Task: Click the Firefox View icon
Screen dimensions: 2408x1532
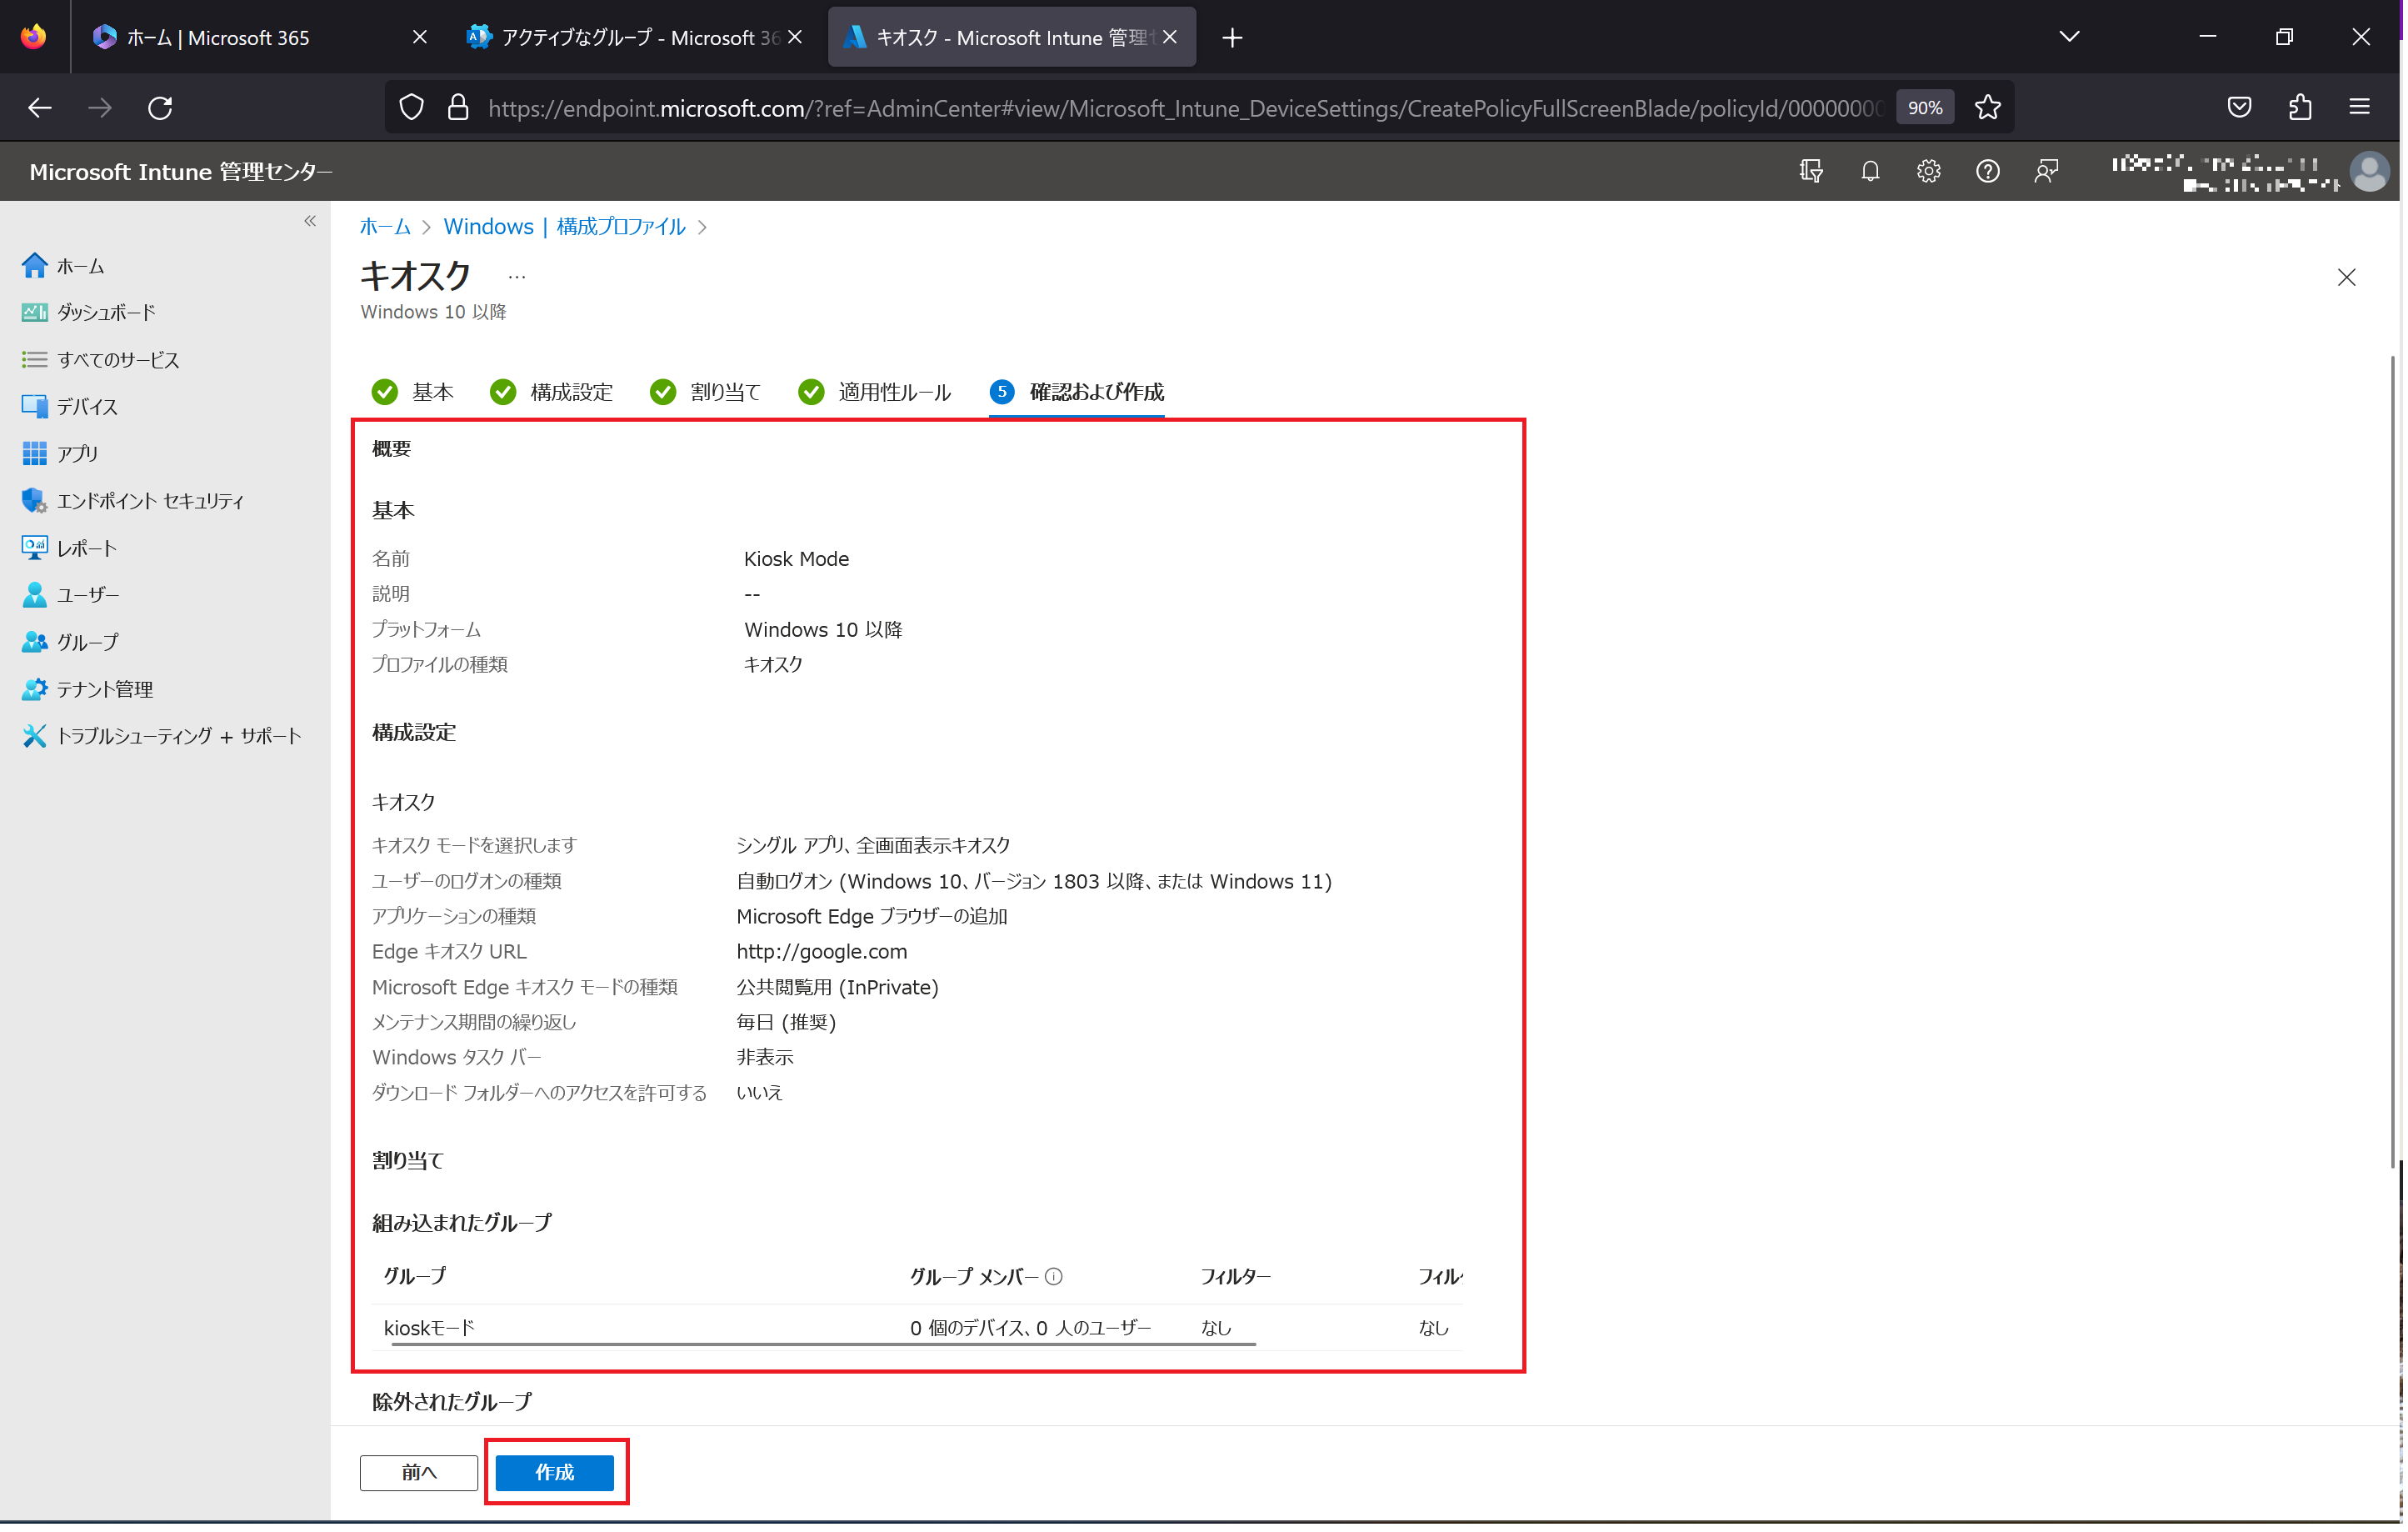Action: pos(34,37)
